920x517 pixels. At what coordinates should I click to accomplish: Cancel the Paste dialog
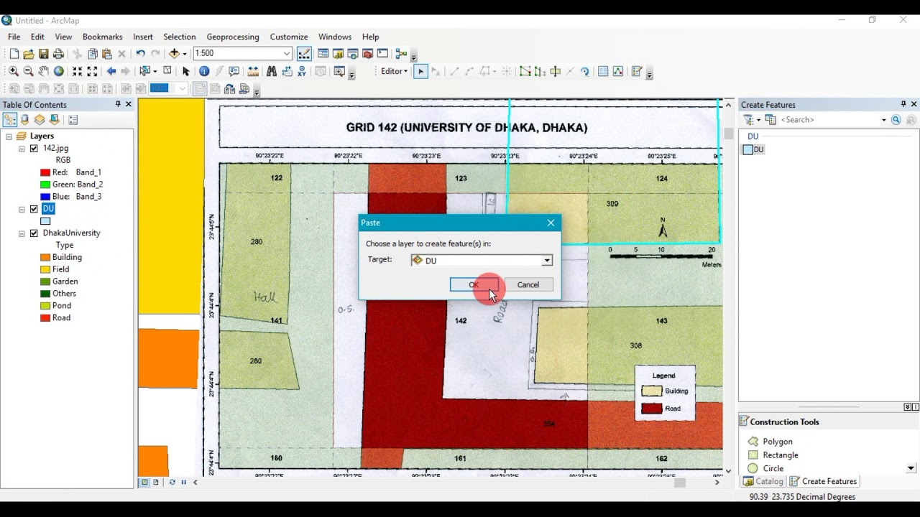pos(528,284)
